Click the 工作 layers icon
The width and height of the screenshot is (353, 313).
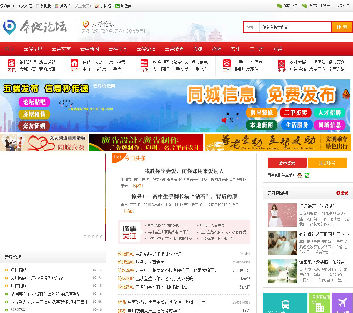(227, 63)
